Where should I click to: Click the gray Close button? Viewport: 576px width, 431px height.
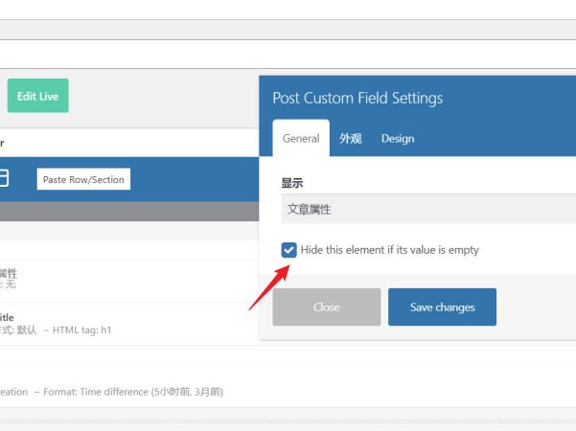[x=326, y=307]
